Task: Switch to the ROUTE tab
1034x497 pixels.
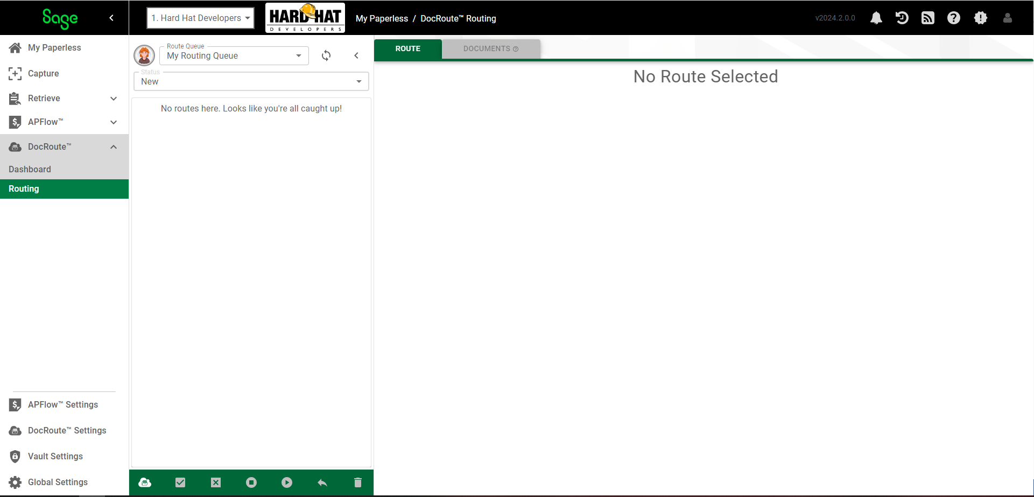Action: point(408,48)
